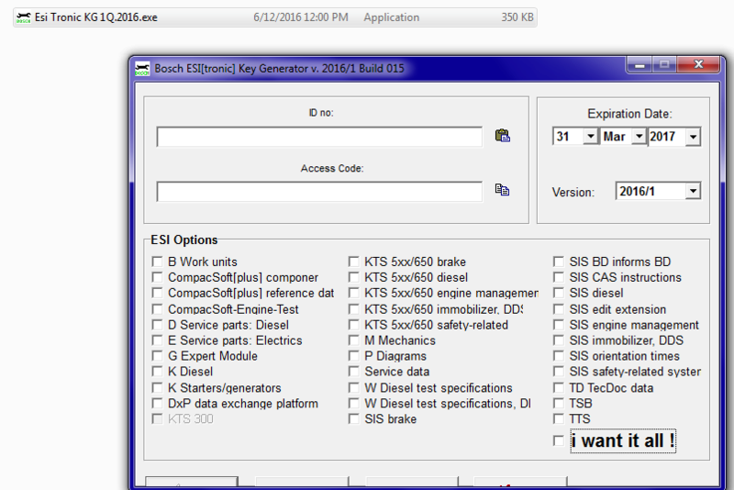734x490 pixels.
Task: Enable TD TecDoc data
Action: click(559, 388)
